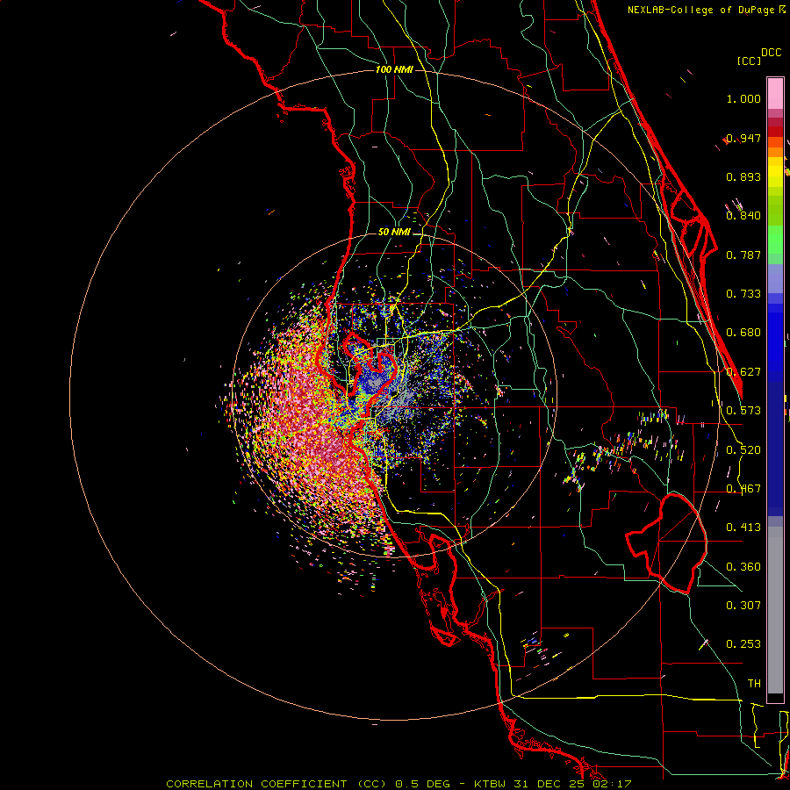Click the [CC] units label

tap(749, 61)
